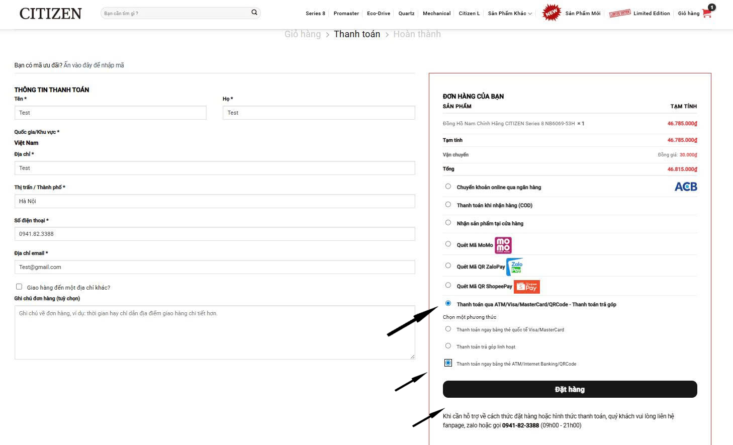The width and height of the screenshot is (733, 445).
Task: Expand coupon field via Ấn vào đây link
Action: coord(94,65)
